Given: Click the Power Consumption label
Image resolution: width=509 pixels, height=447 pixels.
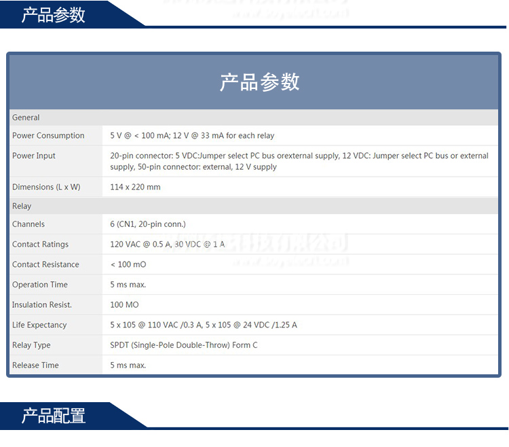Looking at the screenshot, I should pyautogui.click(x=48, y=136).
